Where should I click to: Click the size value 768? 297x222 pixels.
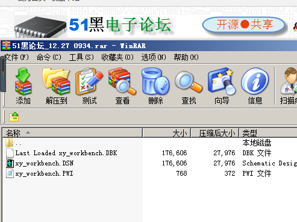point(181,173)
